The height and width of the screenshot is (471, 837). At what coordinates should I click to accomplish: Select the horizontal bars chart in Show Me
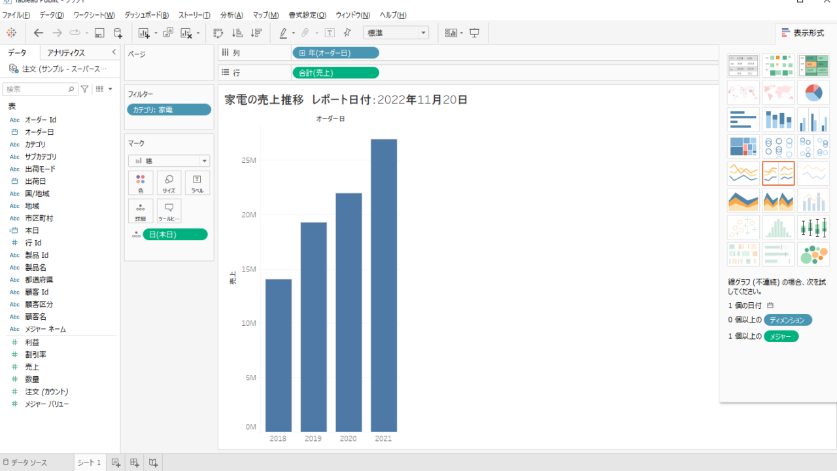[x=743, y=120]
